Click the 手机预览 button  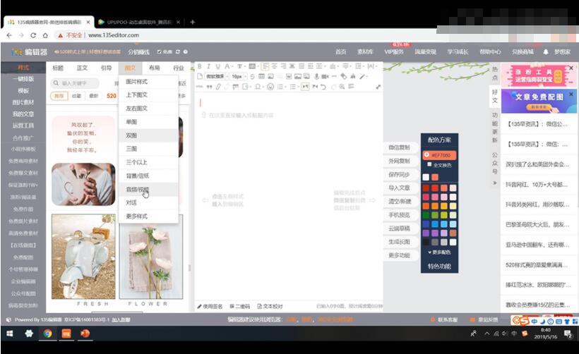[399, 215]
